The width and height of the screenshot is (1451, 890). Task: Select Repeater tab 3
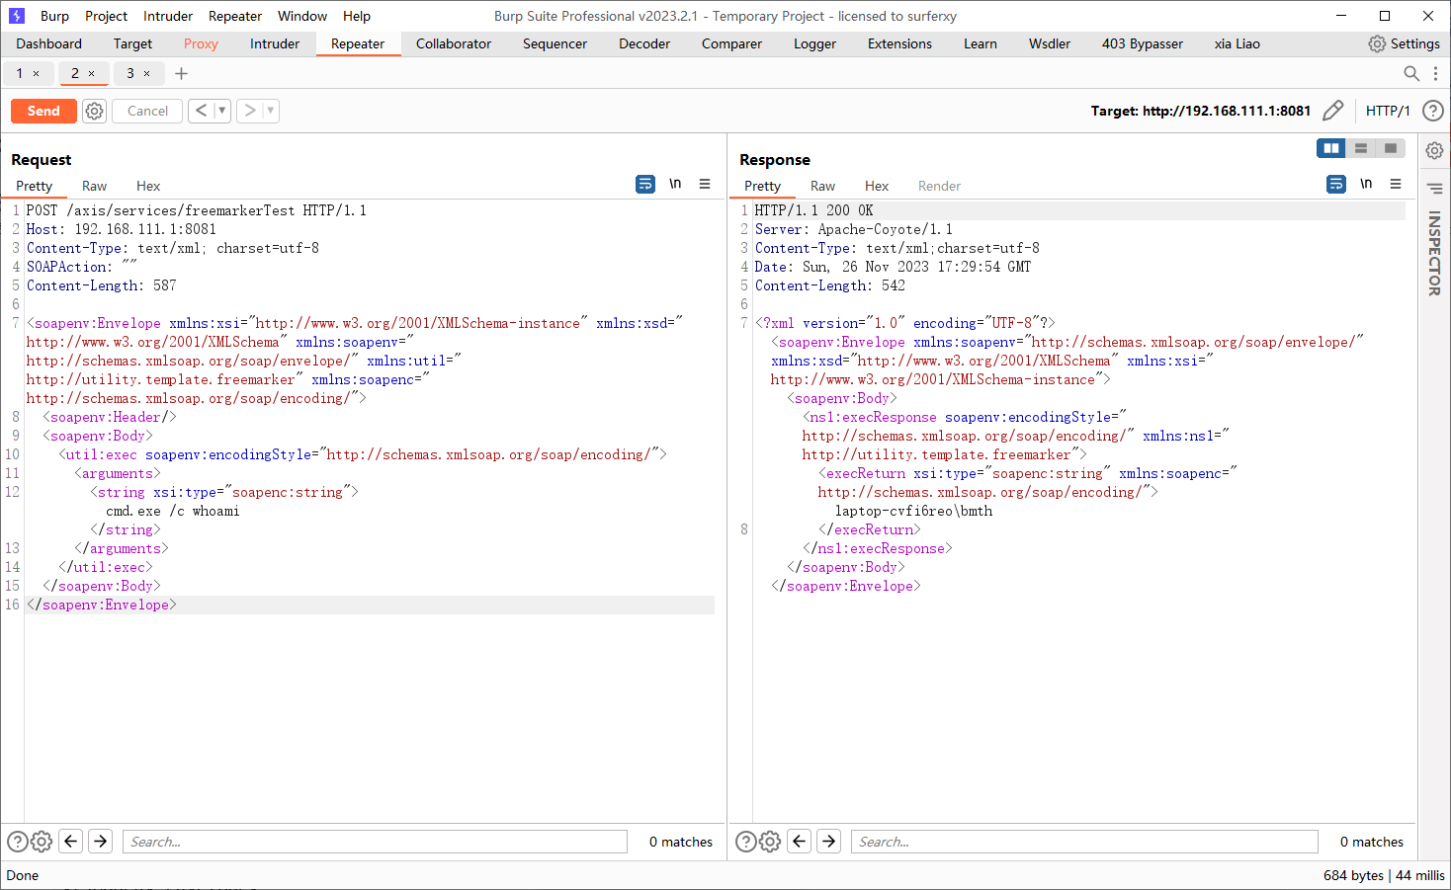[x=130, y=73]
